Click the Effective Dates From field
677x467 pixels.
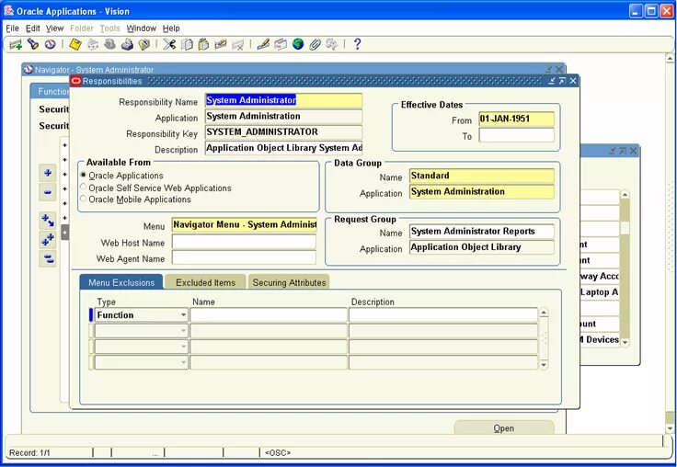(x=516, y=119)
